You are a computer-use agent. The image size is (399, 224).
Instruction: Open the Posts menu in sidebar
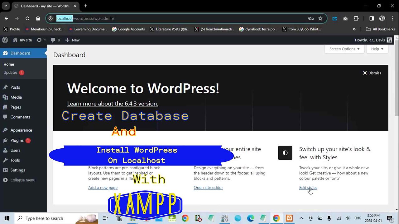click(15, 87)
